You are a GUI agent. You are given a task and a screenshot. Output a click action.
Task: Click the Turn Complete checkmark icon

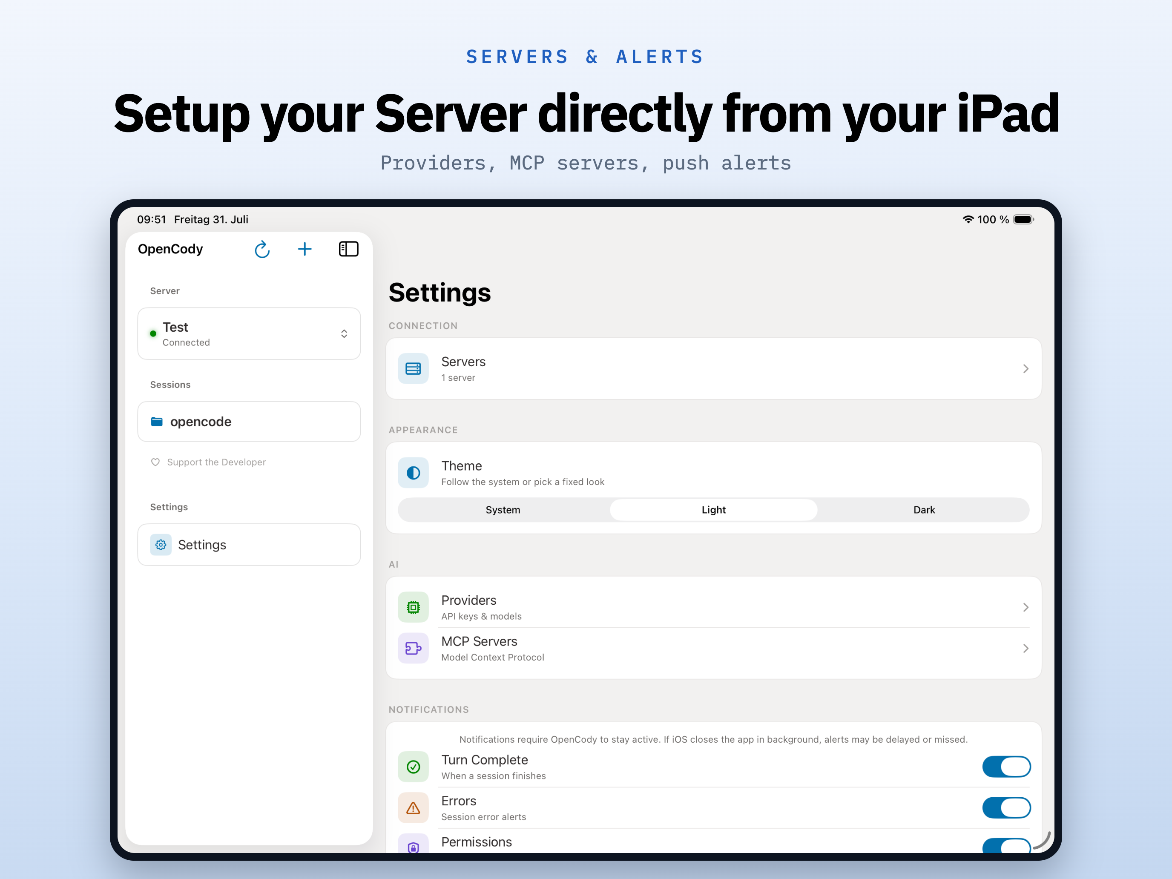[x=413, y=767]
